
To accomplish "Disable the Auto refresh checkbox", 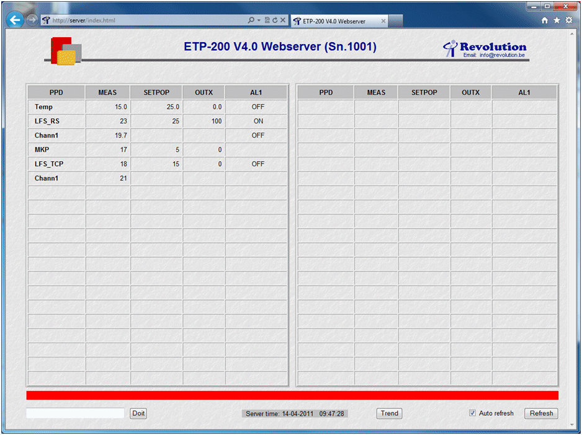I will tap(473, 413).
